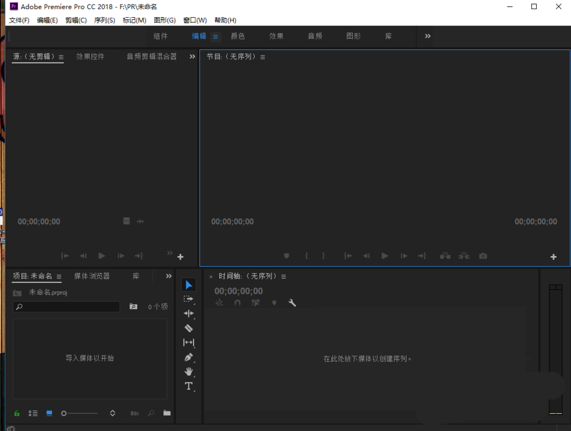Go to In point in Source monitor
The image size is (571, 431).
(x=65, y=256)
